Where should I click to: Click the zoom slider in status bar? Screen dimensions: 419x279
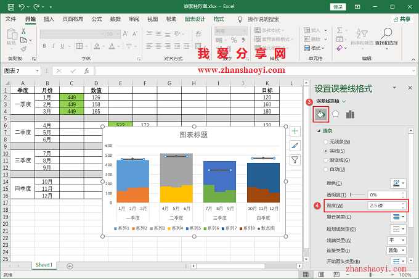(x=370, y=275)
